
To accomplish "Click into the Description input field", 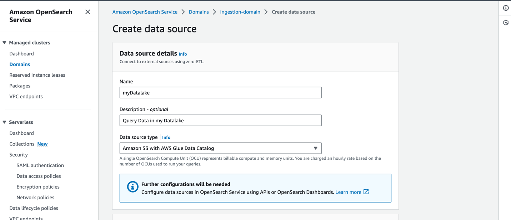I will pos(220,121).
